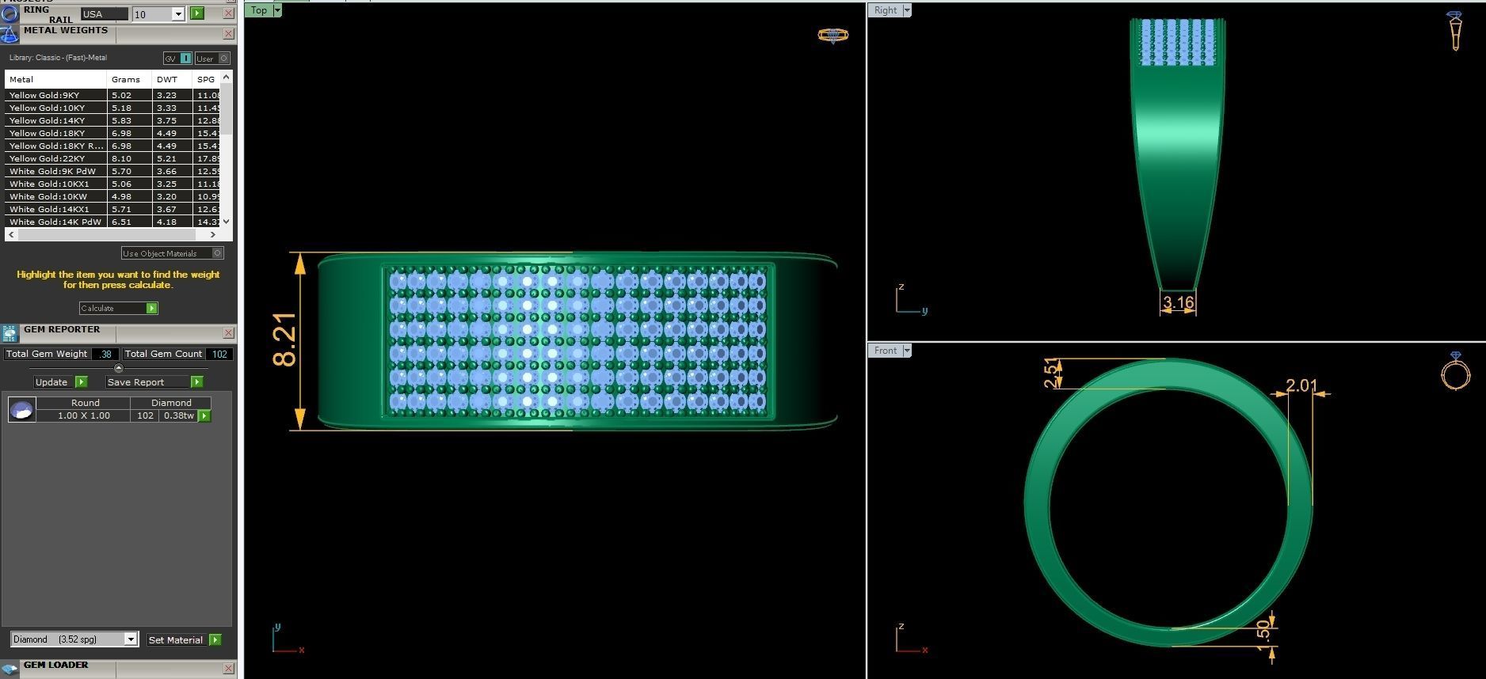The width and height of the screenshot is (1486, 679).
Task: Select the Top viewport label
Action: pyautogui.click(x=259, y=10)
